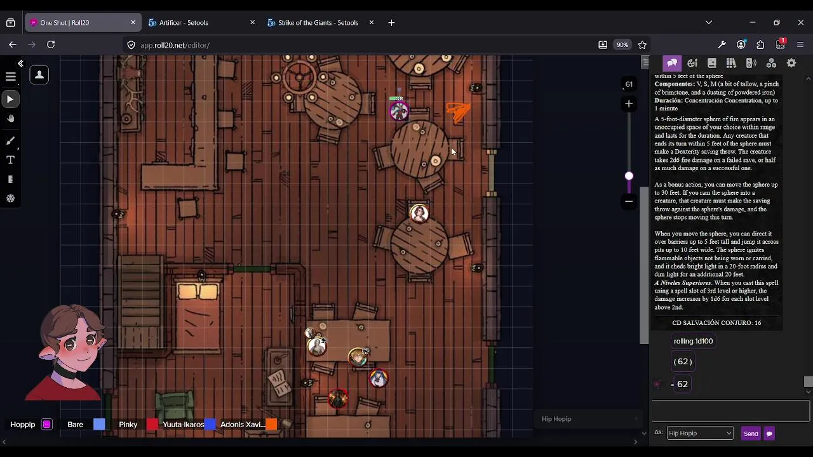Open the Ruler measure tool
This screenshot has width=813, height=457.
(10, 180)
